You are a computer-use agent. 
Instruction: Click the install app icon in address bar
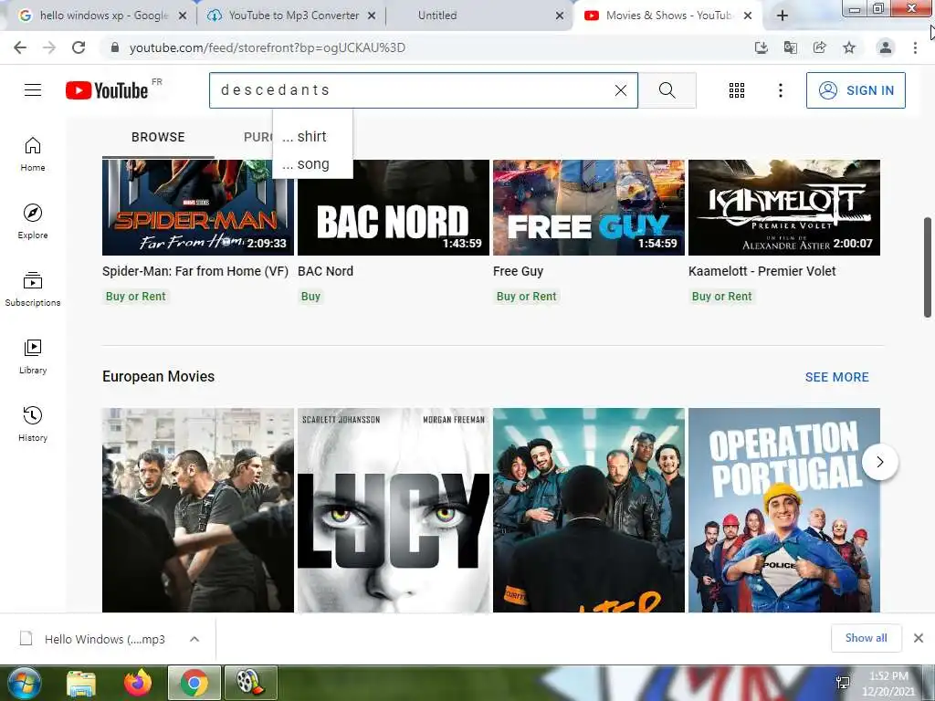pyautogui.click(x=761, y=47)
